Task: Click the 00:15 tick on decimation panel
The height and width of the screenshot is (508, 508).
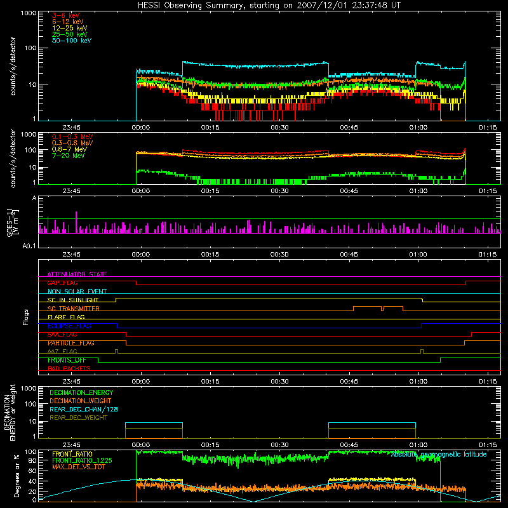Action: point(210,445)
